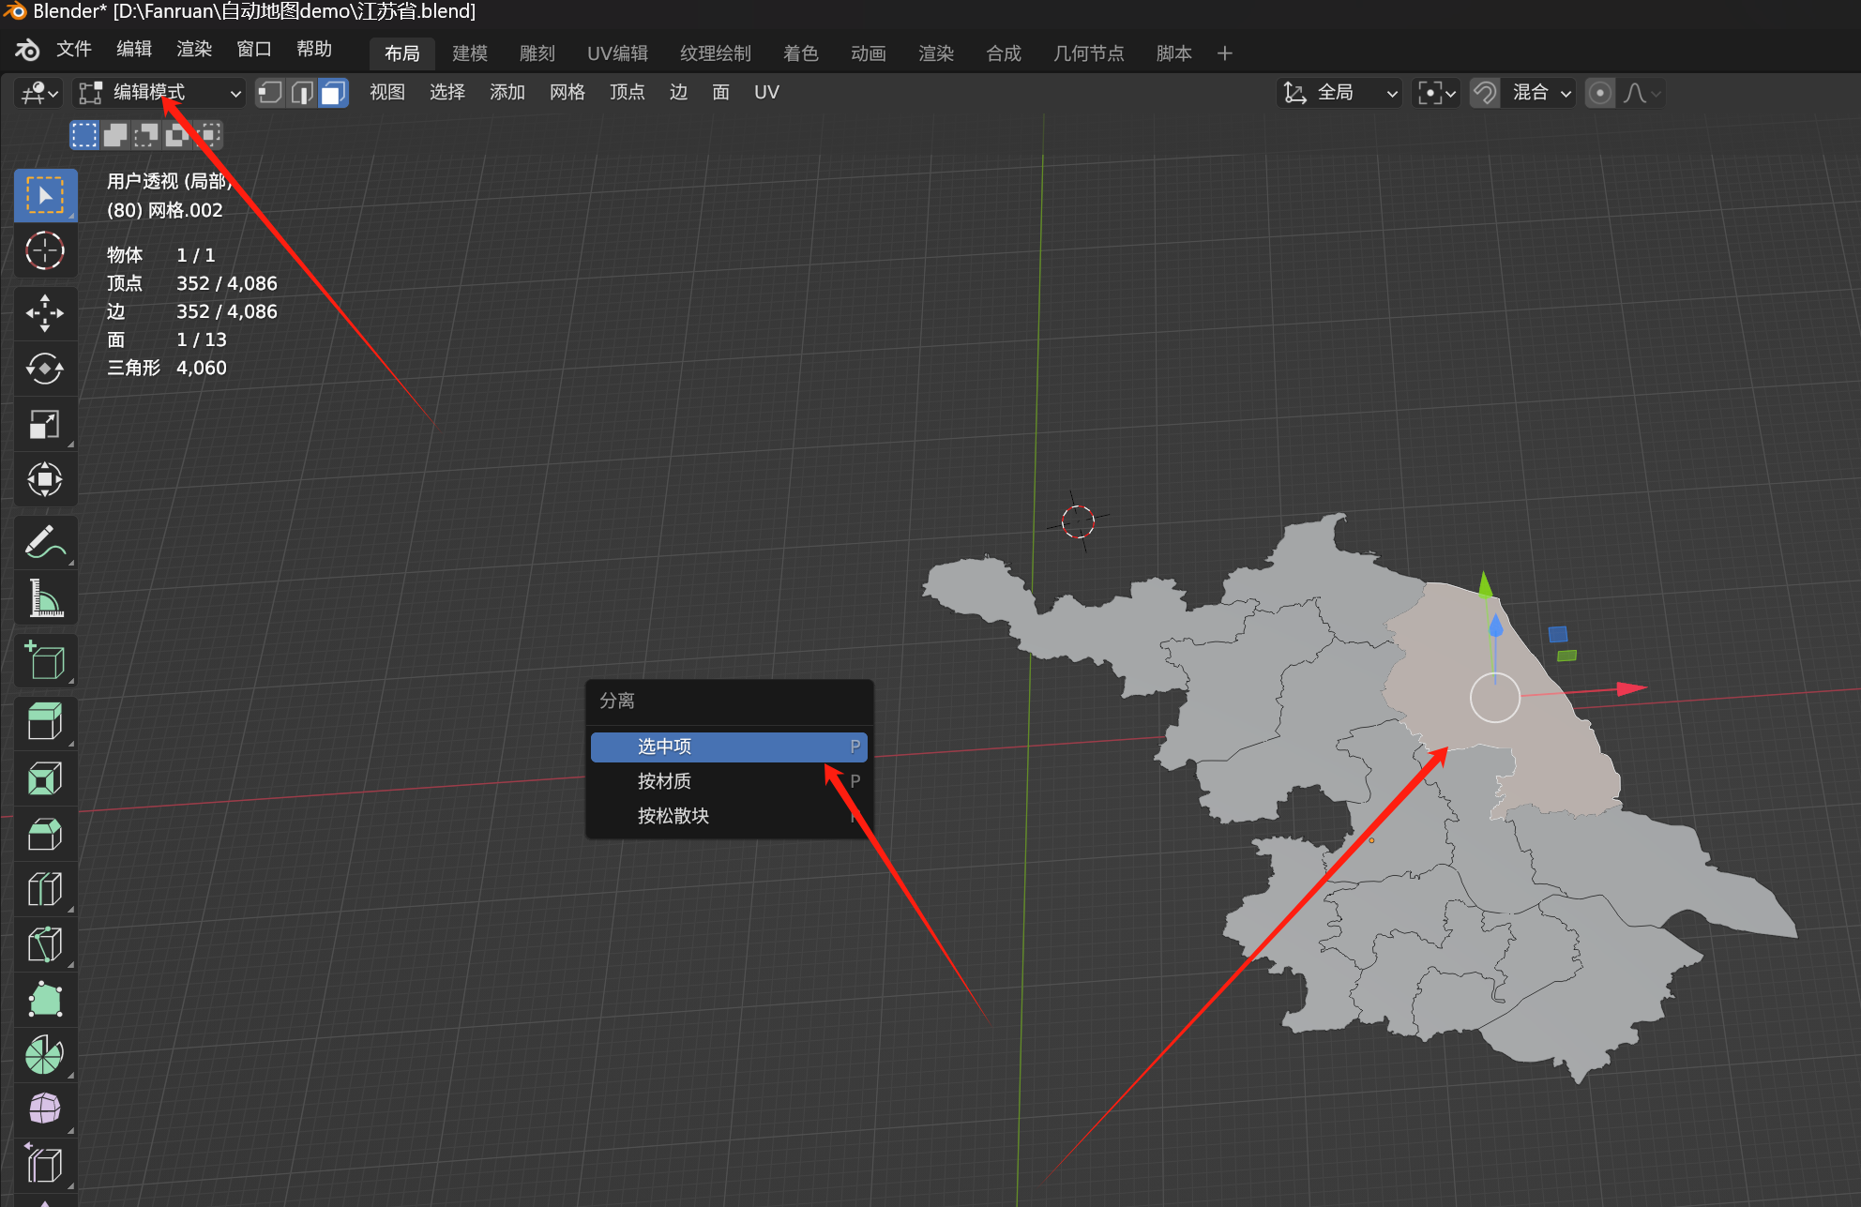Activate the 3D cursor tool
This screenshot has width=1861, height=1207.
tap(45, 251)
